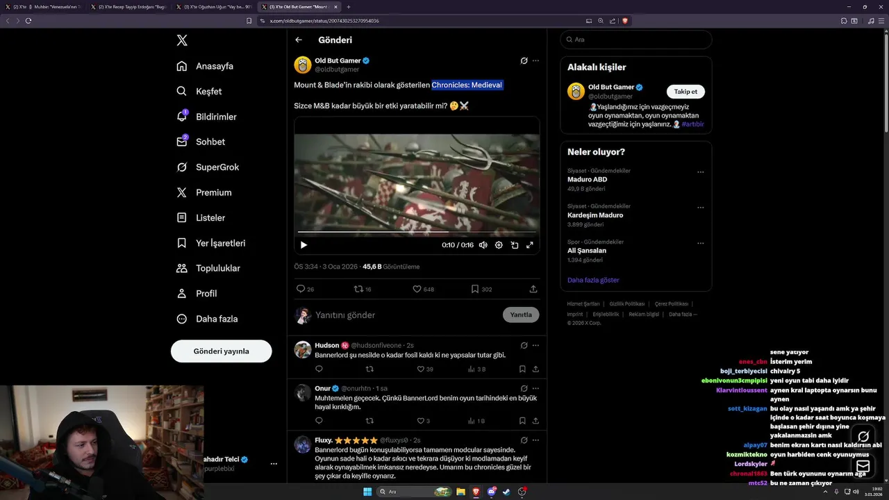This screenshot has width=889, height=500.
Task: Open more options on Hudson's reply
Action: (535, 345)
